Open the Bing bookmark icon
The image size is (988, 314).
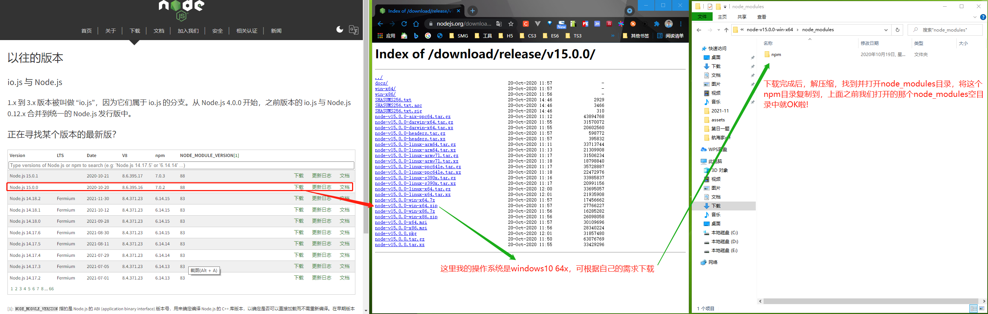click(416, 36)
